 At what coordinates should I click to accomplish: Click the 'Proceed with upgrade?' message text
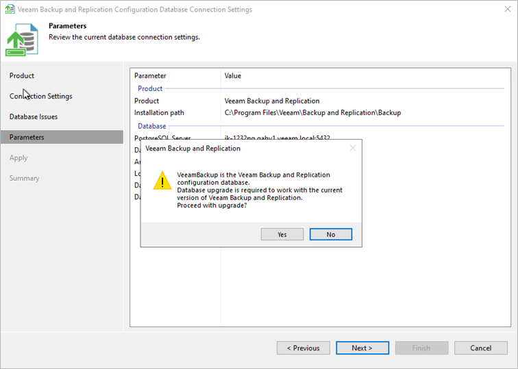point(212,205)
